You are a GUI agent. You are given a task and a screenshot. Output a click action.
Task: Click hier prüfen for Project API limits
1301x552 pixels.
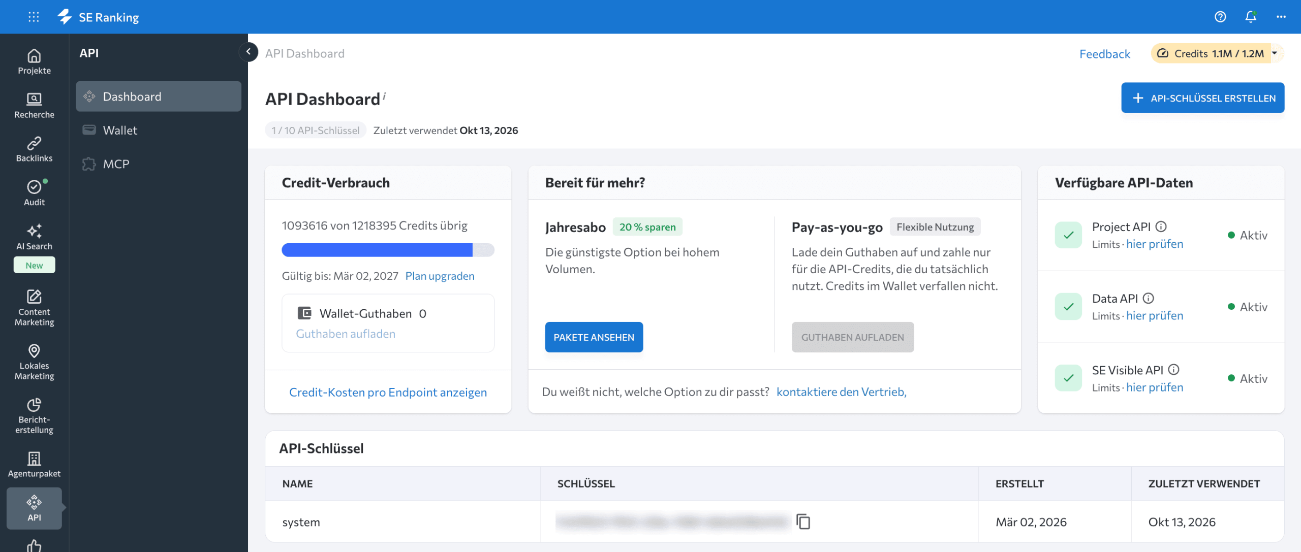(1155, 244)
